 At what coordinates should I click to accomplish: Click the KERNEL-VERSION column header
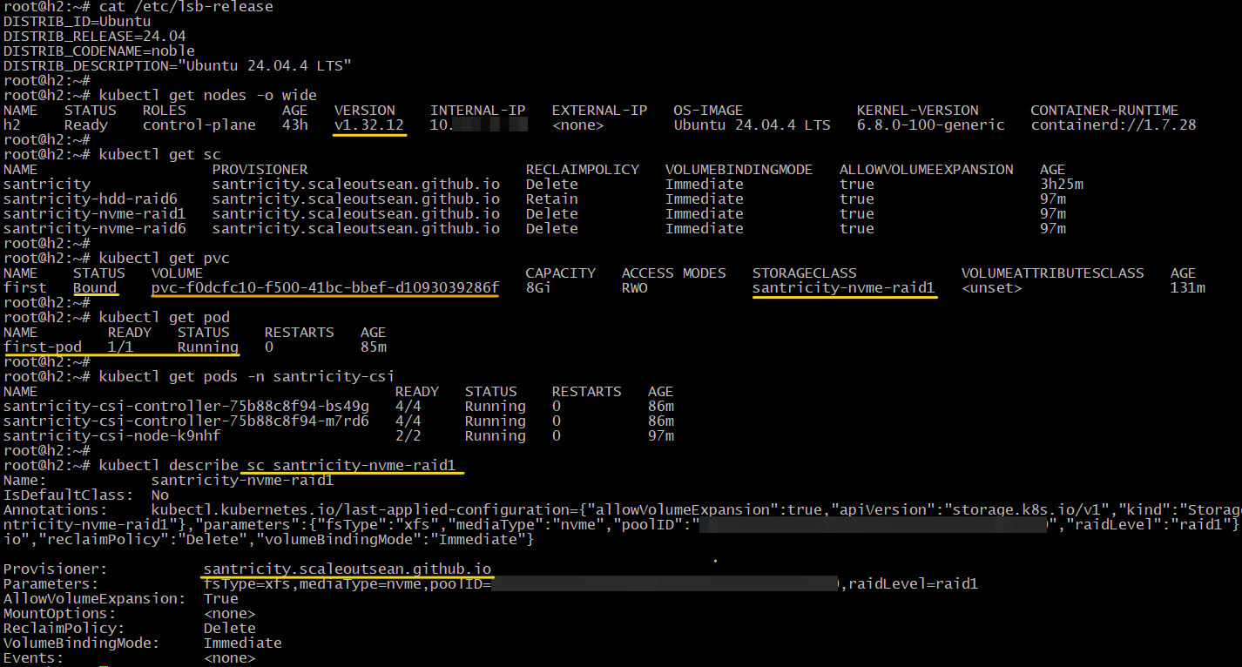pos(918,111)
